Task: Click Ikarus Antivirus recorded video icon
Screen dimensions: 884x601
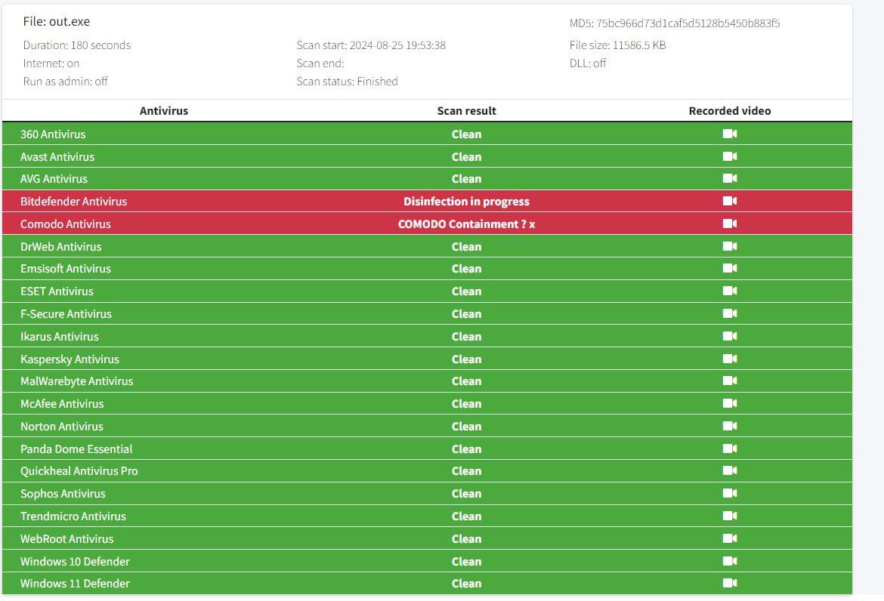Action: [730, 336]
